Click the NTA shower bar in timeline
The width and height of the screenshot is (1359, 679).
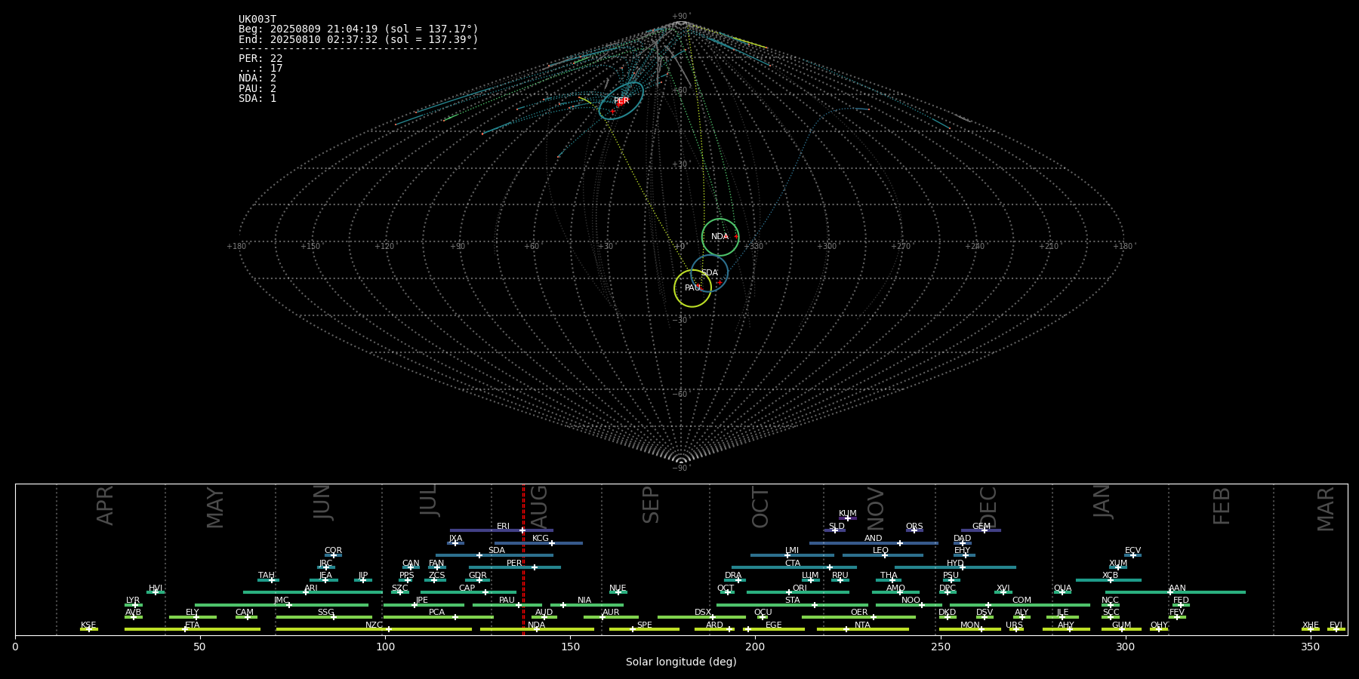click(862, 629)
